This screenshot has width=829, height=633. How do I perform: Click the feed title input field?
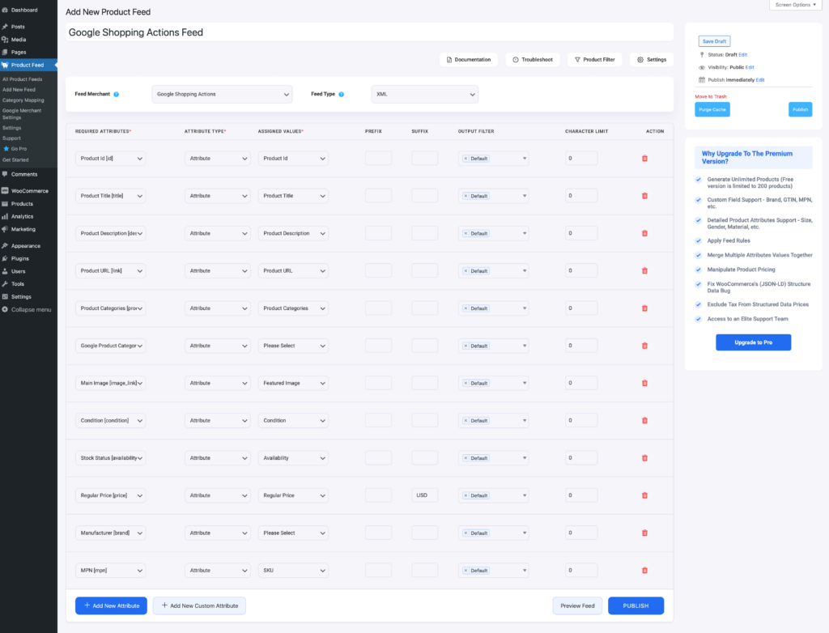(369, 32)
